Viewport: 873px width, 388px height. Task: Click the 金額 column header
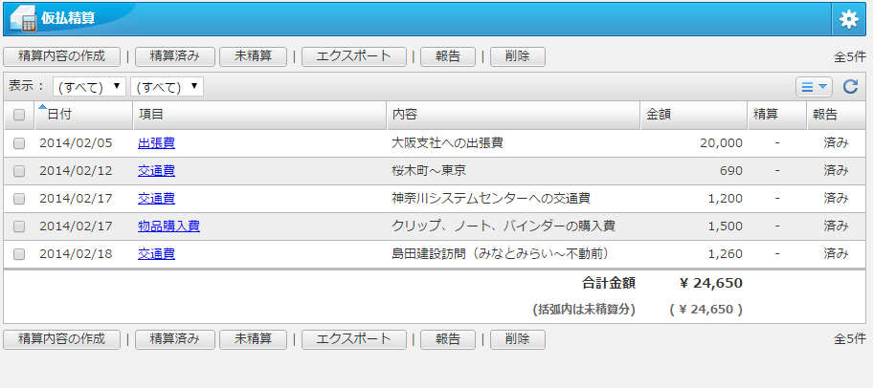659,115
